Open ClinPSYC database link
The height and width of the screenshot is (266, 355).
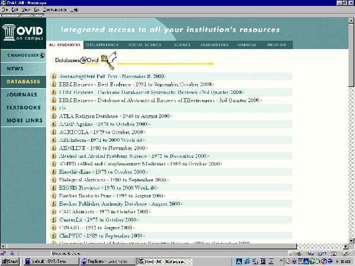[x=102, y=236]
